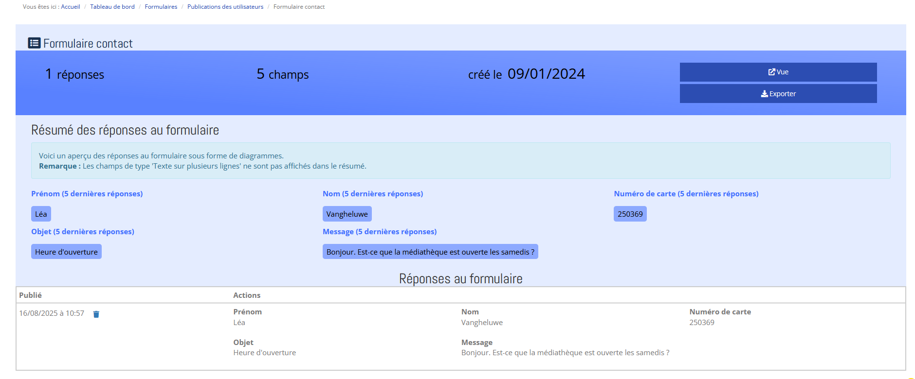This screenshot has height=379, width=915.
Task: Navigate to Formulaires in the breadcrumb
Action: (161, 7)
